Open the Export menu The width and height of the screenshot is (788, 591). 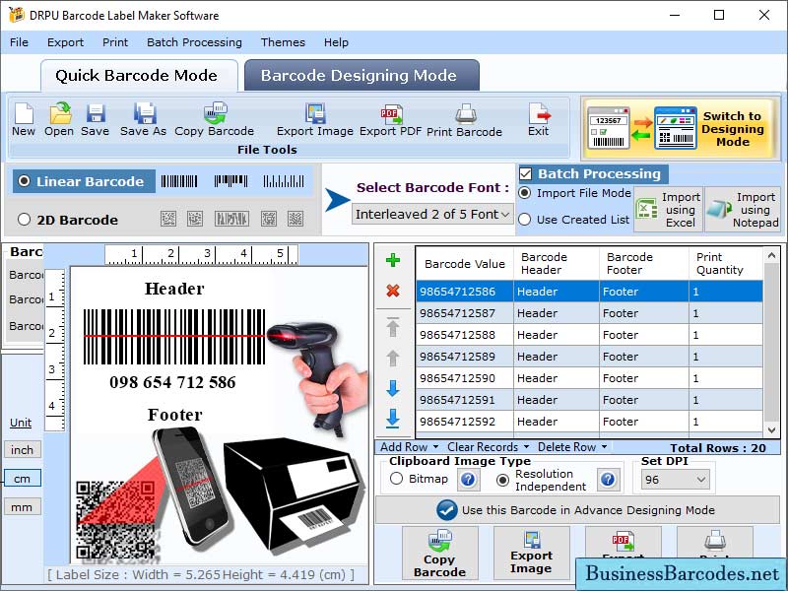coord(65,42)
